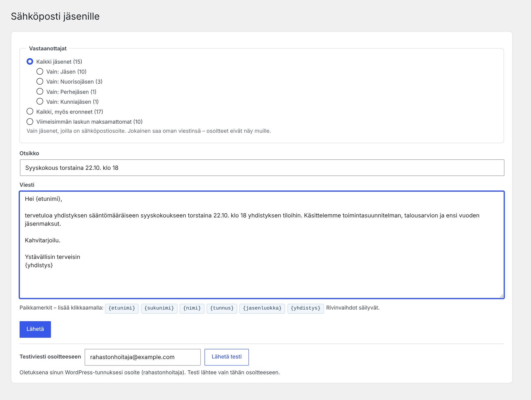Click the Vain jäsenet, joilla on sähköpostiosoite note
Viewport: 531px width, 400px height.
point(149,131)
